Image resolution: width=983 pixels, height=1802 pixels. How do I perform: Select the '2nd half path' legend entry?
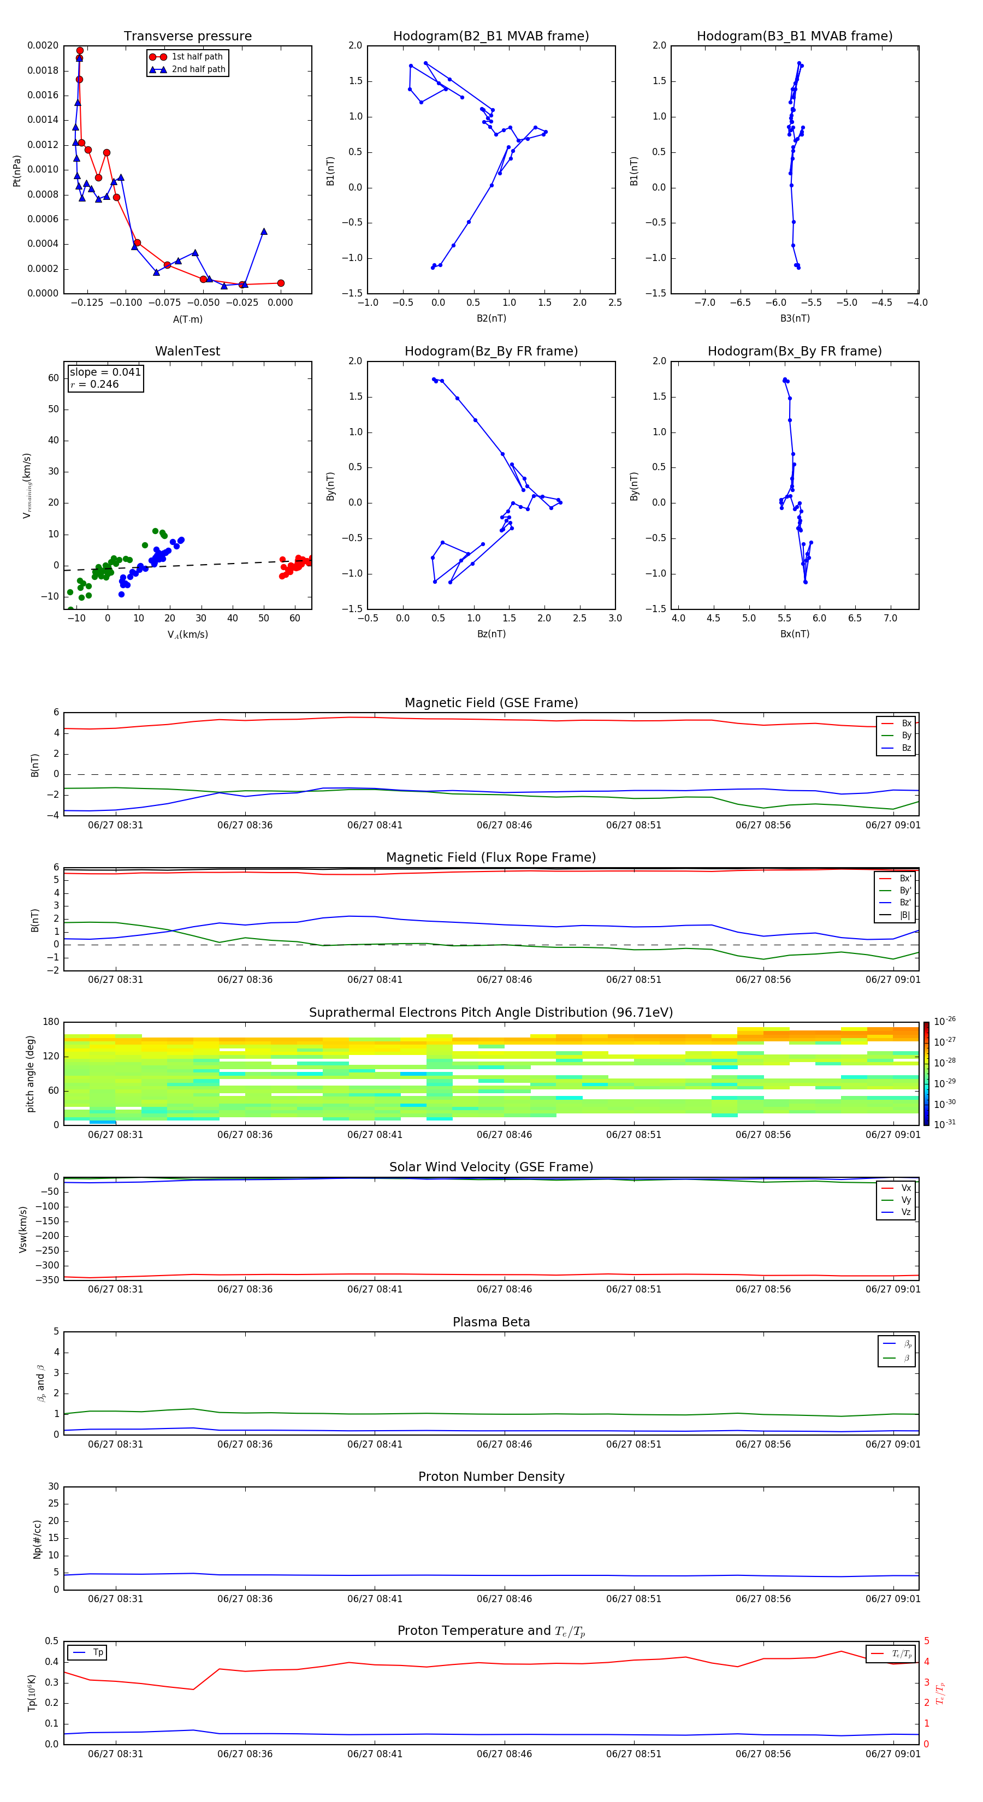187,69
